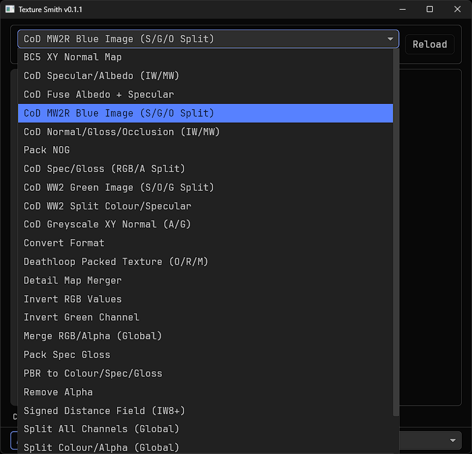Maximize the Texture Smith window
Screen dimensions: 472x454
point(430,9)
